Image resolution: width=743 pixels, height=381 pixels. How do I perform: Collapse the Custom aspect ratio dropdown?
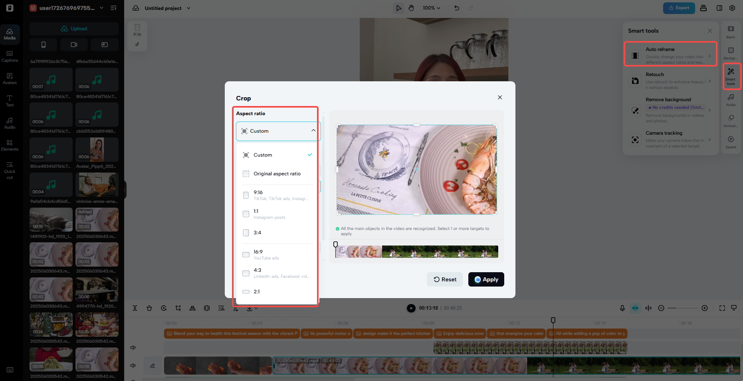click(x=313, y=130)
